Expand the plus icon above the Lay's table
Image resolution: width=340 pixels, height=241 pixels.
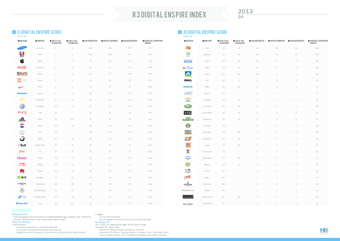coord(179,32)
